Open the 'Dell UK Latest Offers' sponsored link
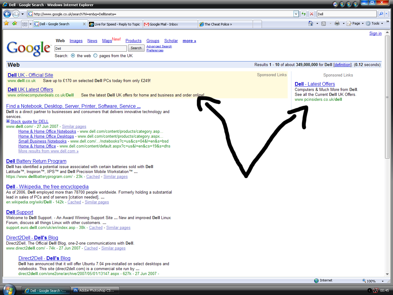This screenshot has height=295, width=393. (x=30, y=90)
